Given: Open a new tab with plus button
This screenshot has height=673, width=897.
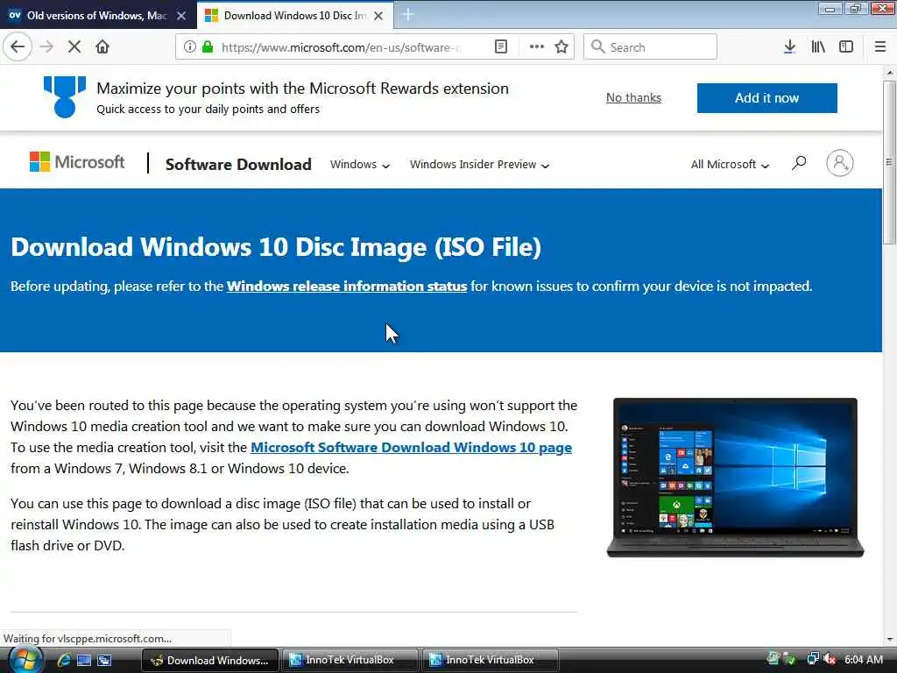Looking at the screenshot, I should (408, 15).
